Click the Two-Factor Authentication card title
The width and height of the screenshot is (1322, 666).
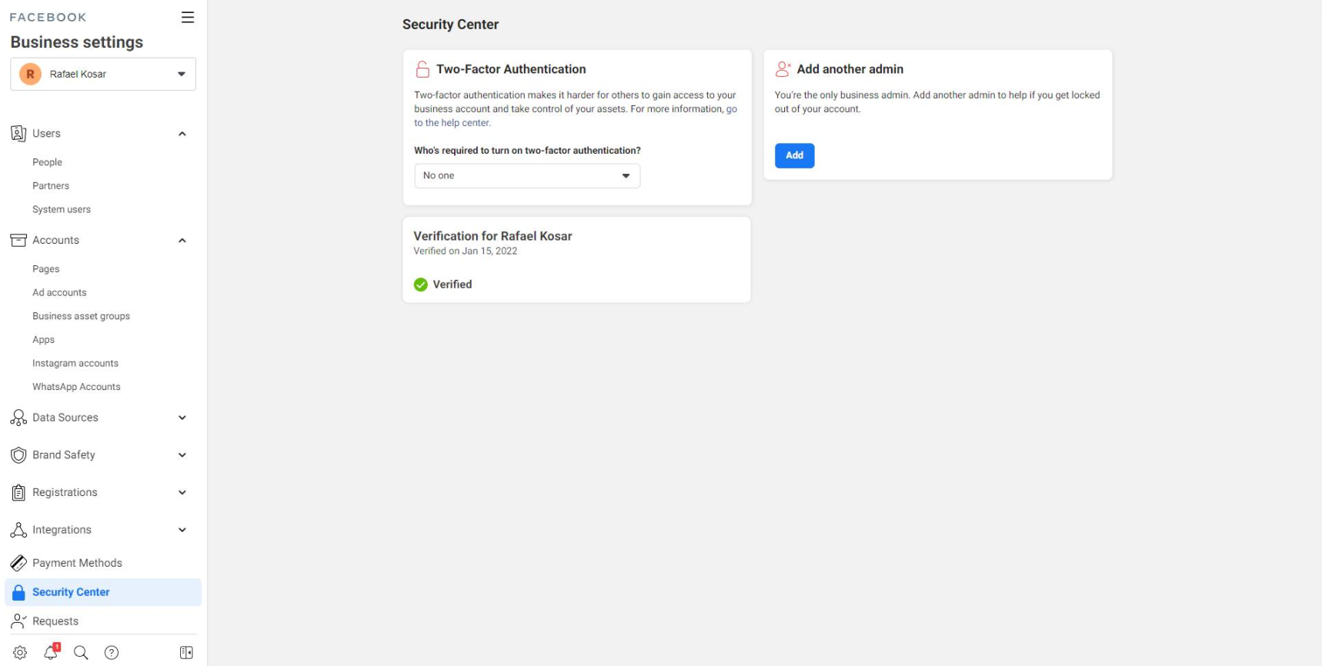[511, 69]
